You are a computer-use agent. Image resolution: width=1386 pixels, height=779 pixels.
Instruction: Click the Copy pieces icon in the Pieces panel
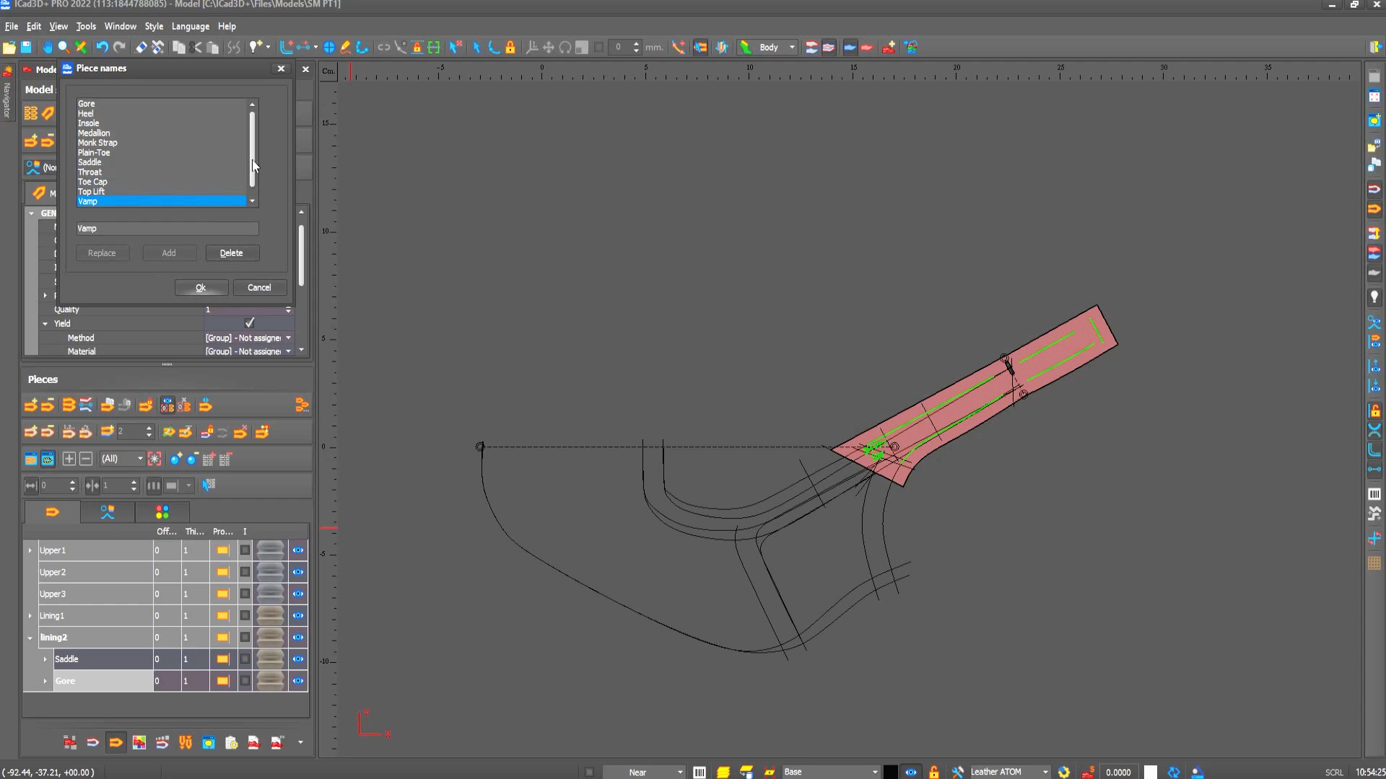click(x=108, y=405)
